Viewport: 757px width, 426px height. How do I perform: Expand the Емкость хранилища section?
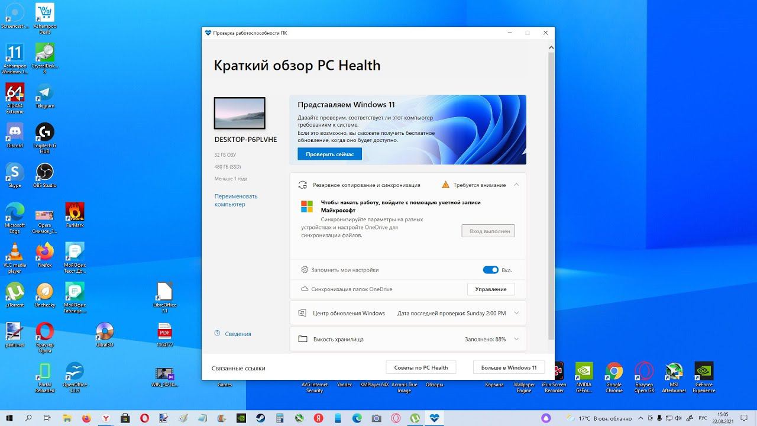point(516,339)
